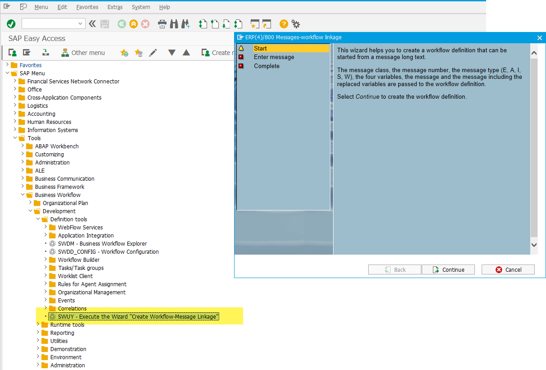Click wizard text scrollbar up arrow
The width and height of the screenshot is (546, 370).
click(x=534, y=53)
